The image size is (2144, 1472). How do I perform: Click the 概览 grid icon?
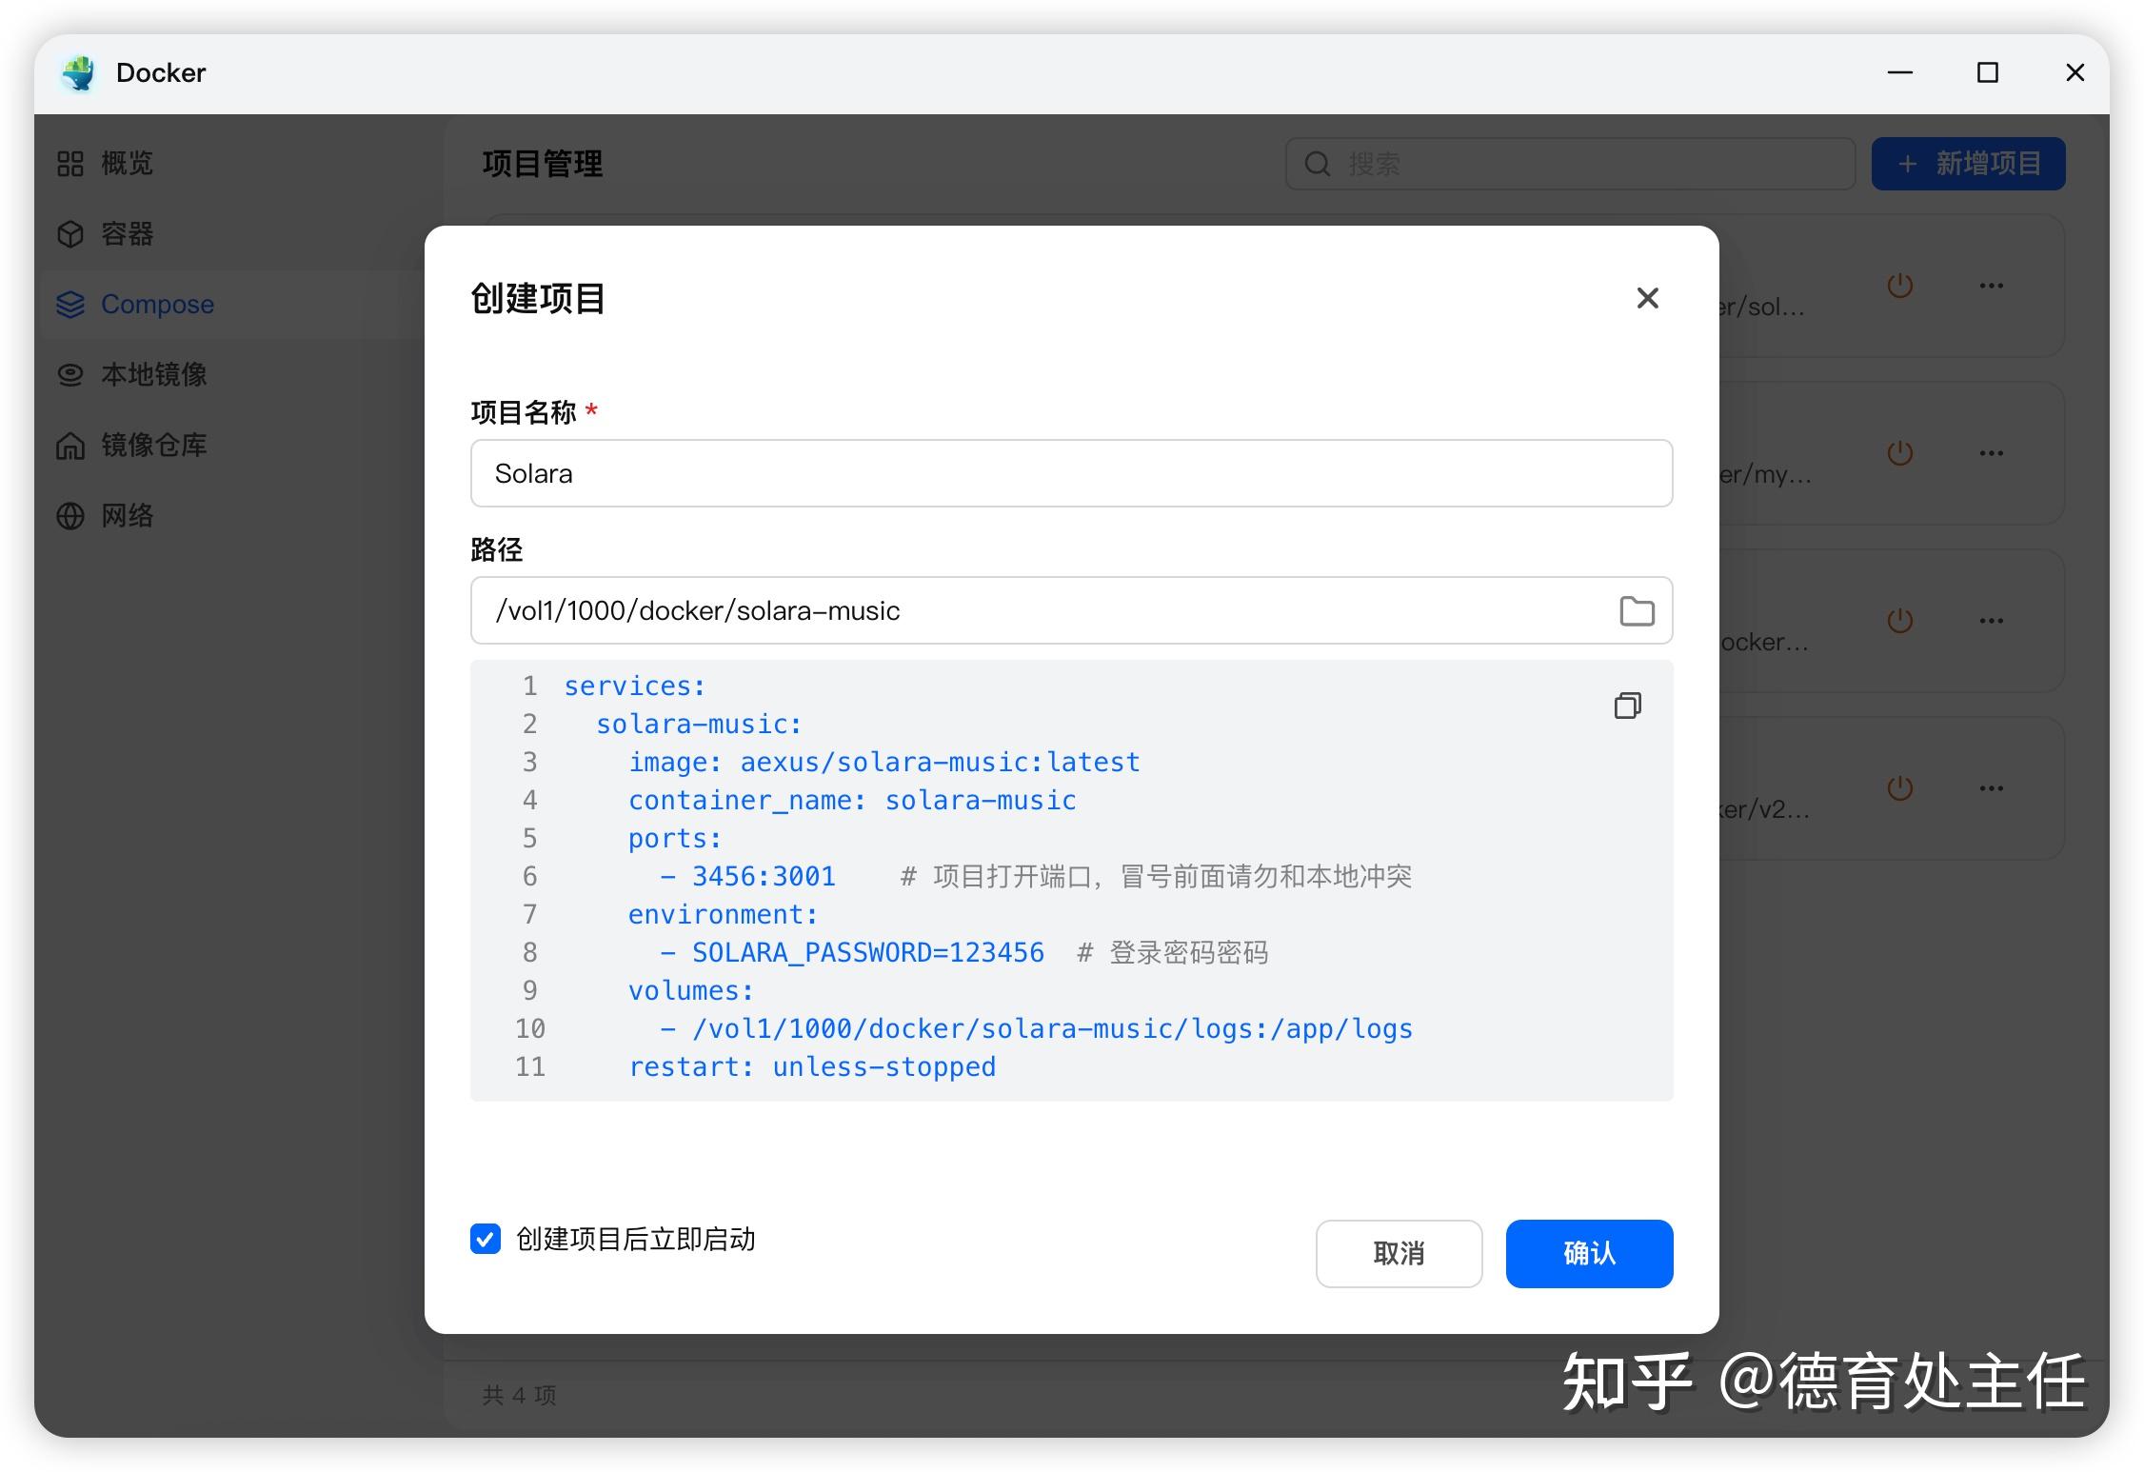70,164
